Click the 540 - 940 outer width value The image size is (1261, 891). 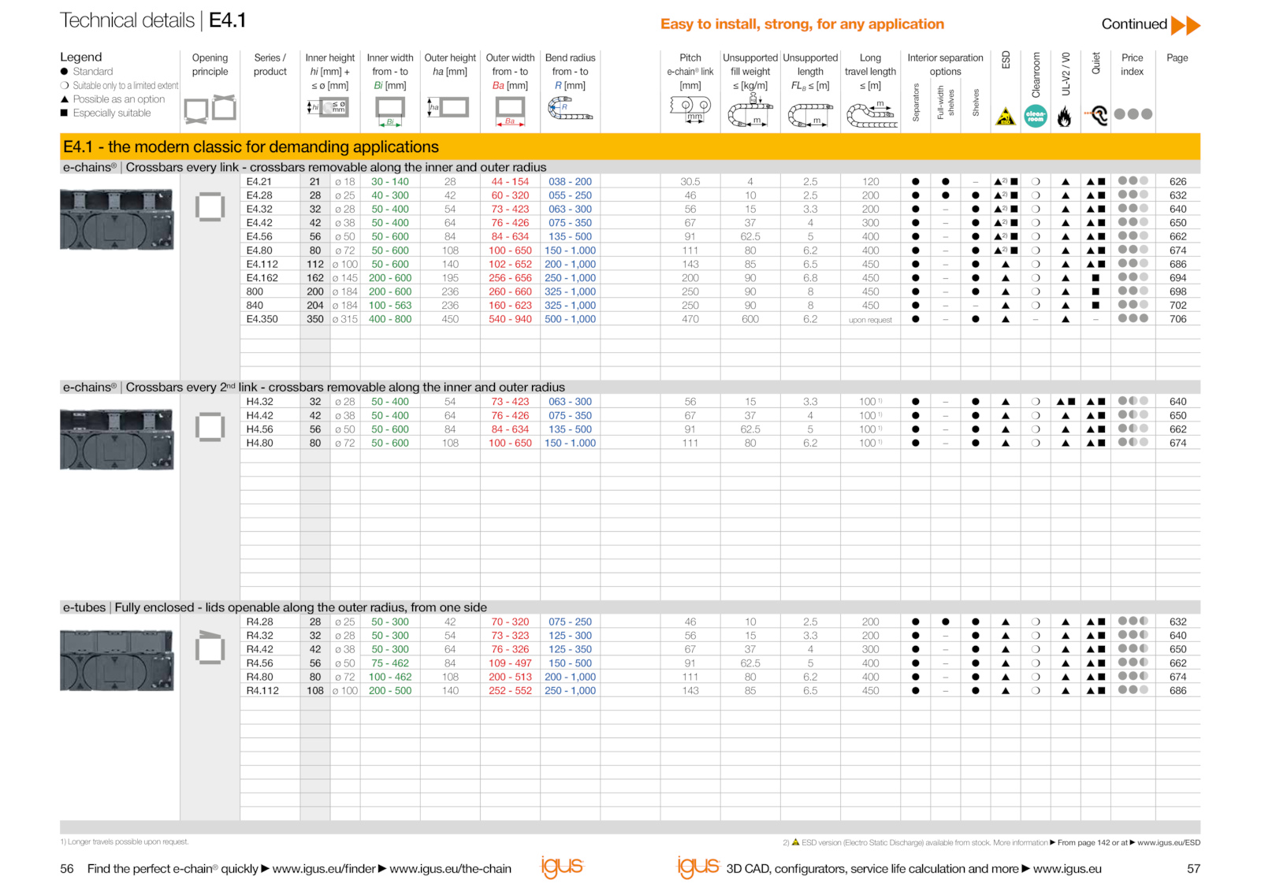510,319
